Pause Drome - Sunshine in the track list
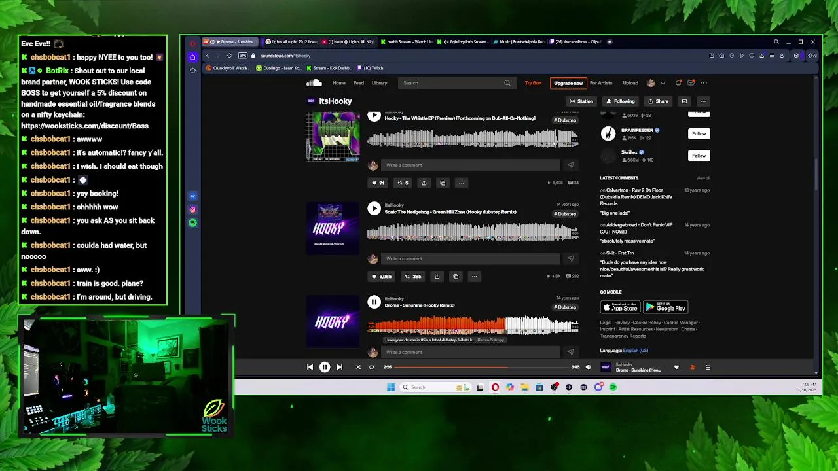838x471 pixels. (374, 302)
